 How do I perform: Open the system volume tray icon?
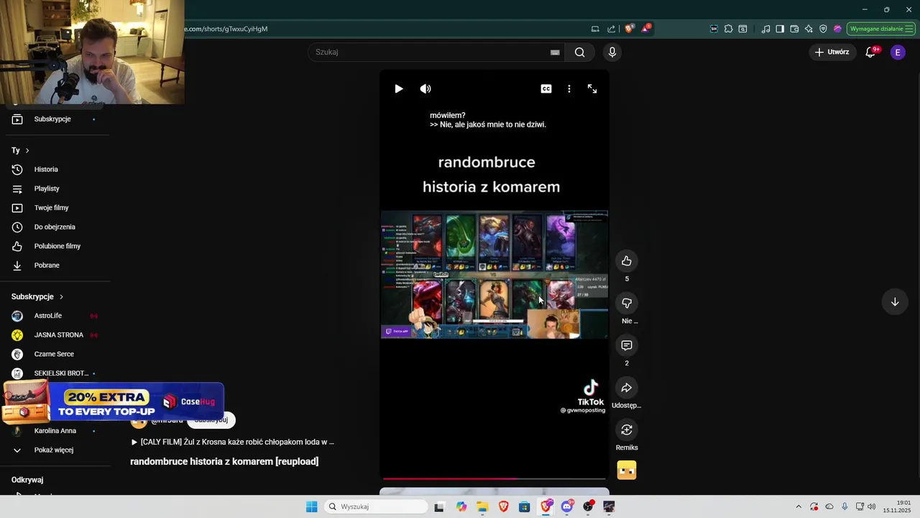coord(872,506)
